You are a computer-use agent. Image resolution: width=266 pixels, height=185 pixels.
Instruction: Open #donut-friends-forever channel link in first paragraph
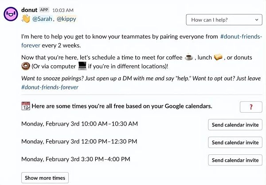coord(241,36)
